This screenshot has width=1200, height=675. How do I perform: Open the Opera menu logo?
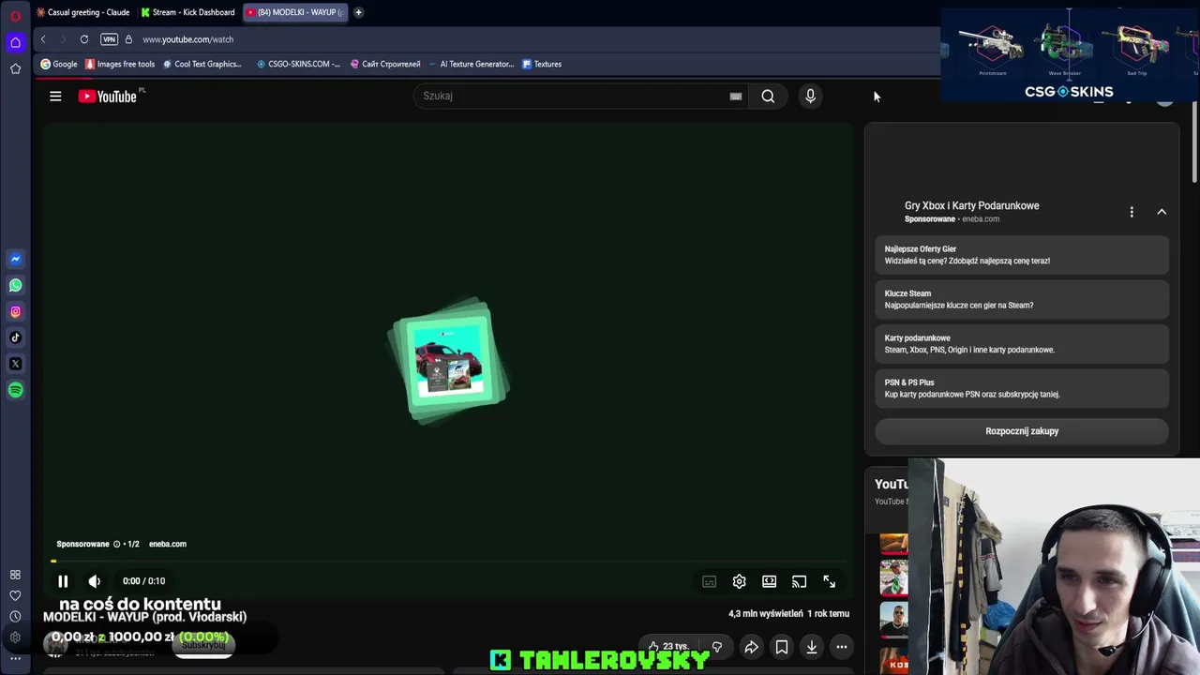pos(15,16)
